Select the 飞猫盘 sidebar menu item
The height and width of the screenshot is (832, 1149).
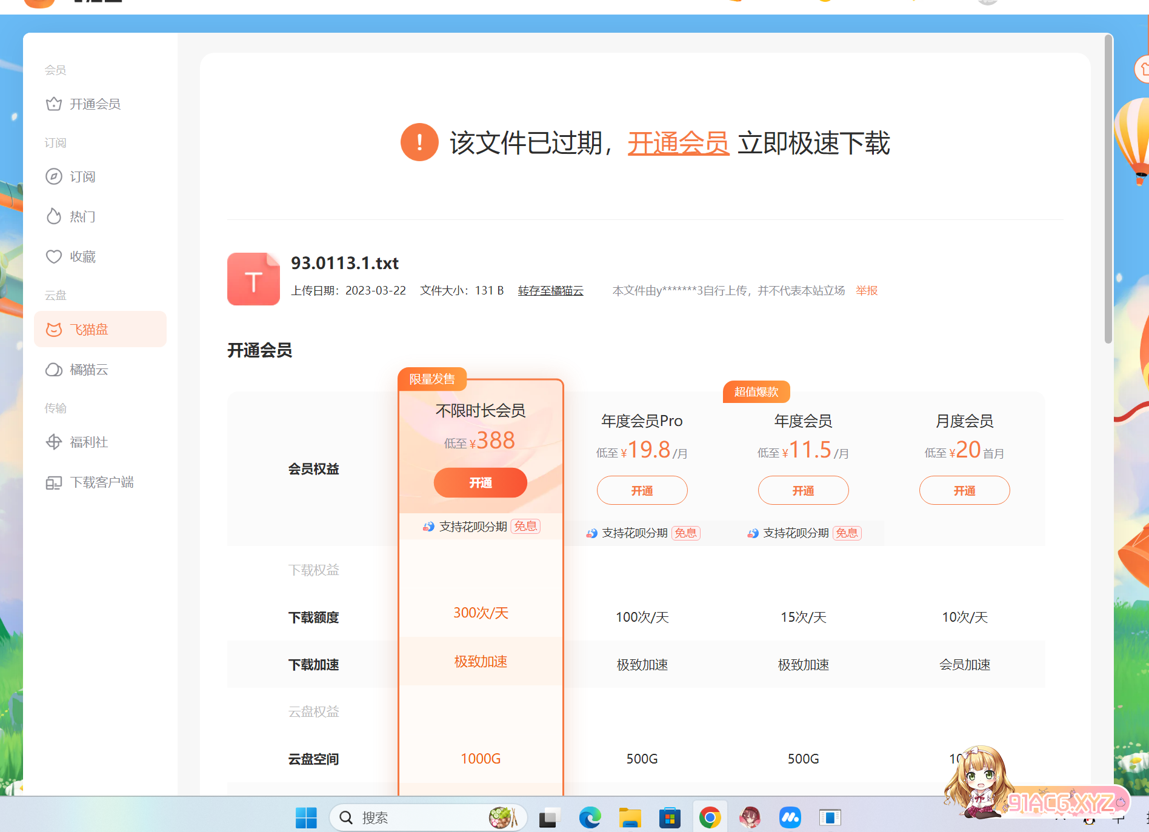pyautogui.click(x=101, y=329)
